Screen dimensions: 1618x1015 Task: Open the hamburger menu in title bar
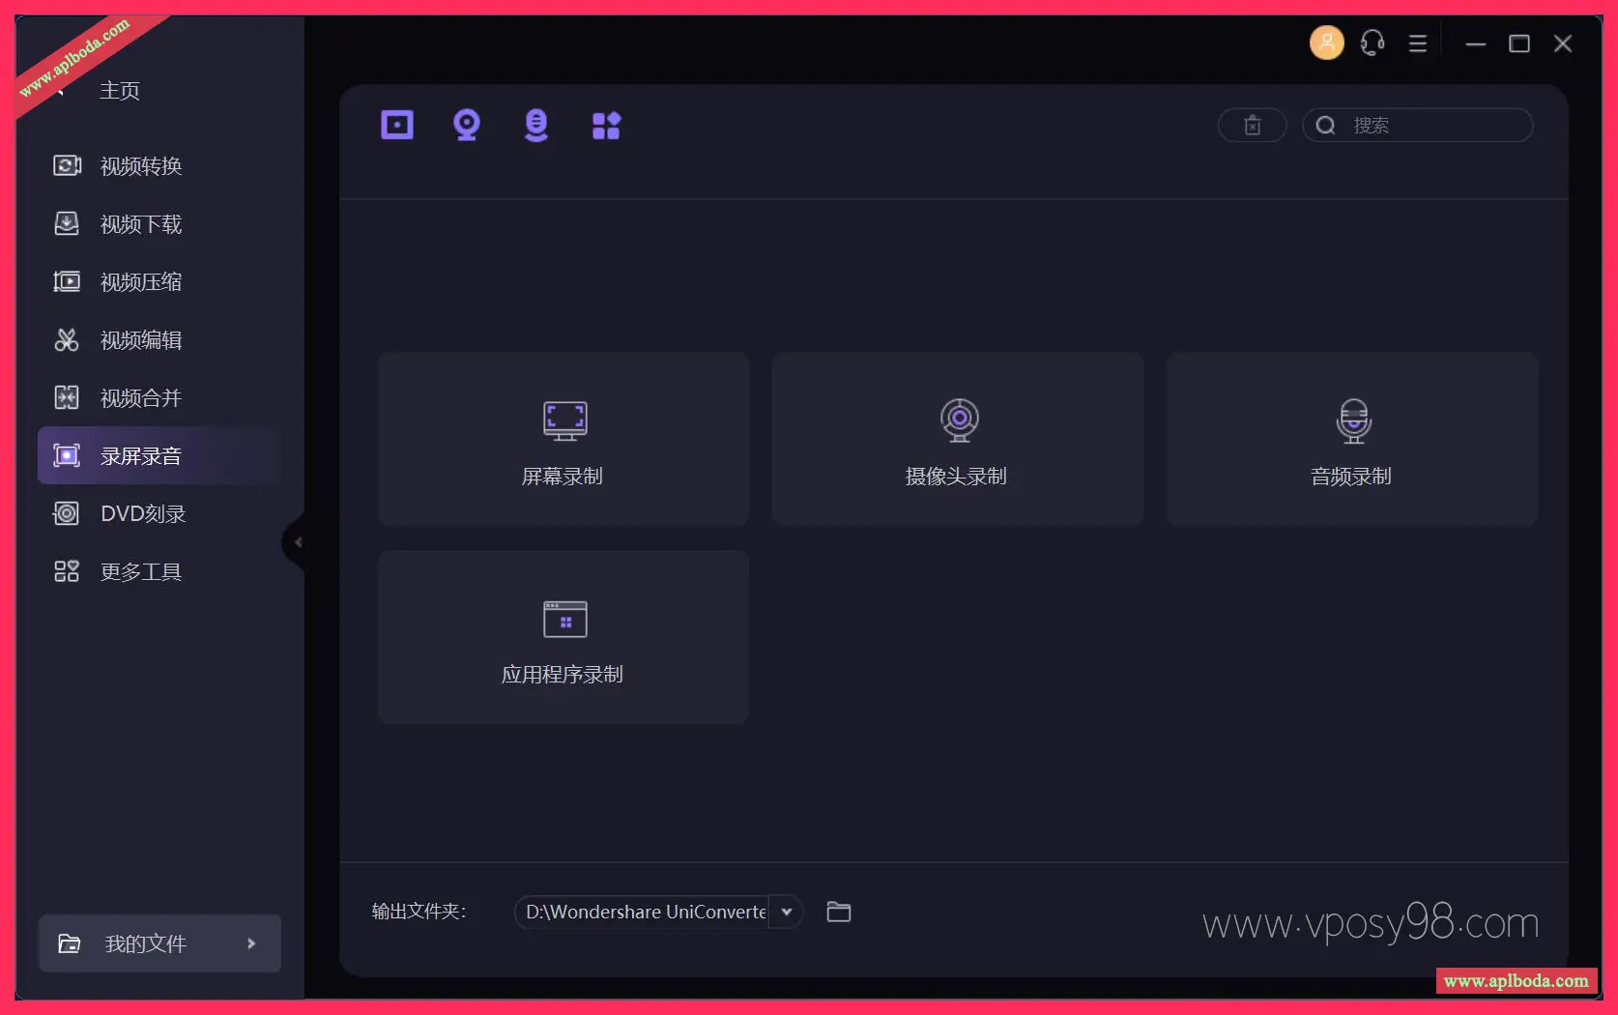[x=1417, y=43]
